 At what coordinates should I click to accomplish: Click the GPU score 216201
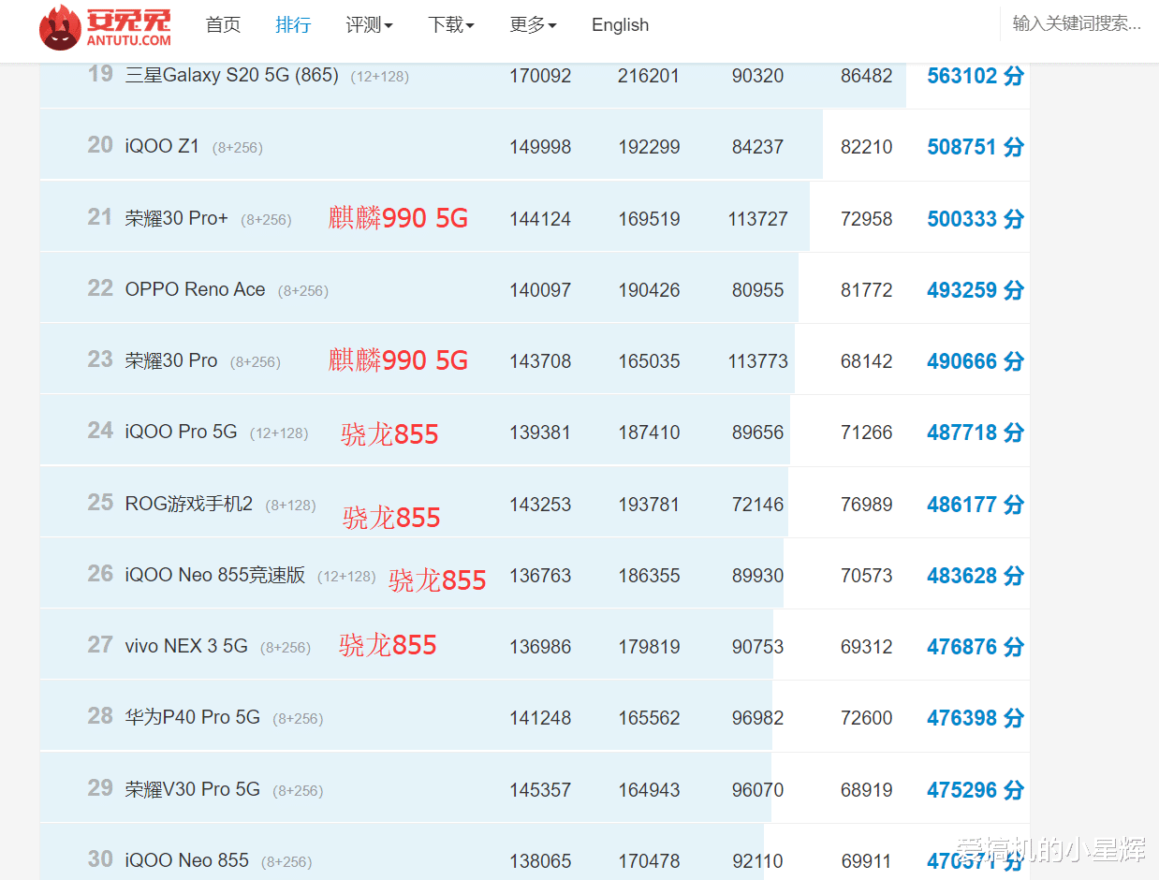click(x=649, y=76)
